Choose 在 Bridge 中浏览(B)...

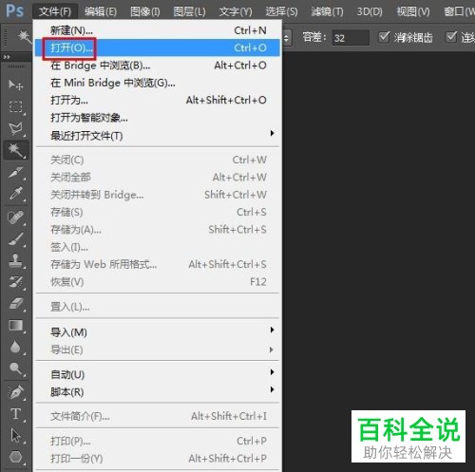pyautogui.click(x=158, y=66)
